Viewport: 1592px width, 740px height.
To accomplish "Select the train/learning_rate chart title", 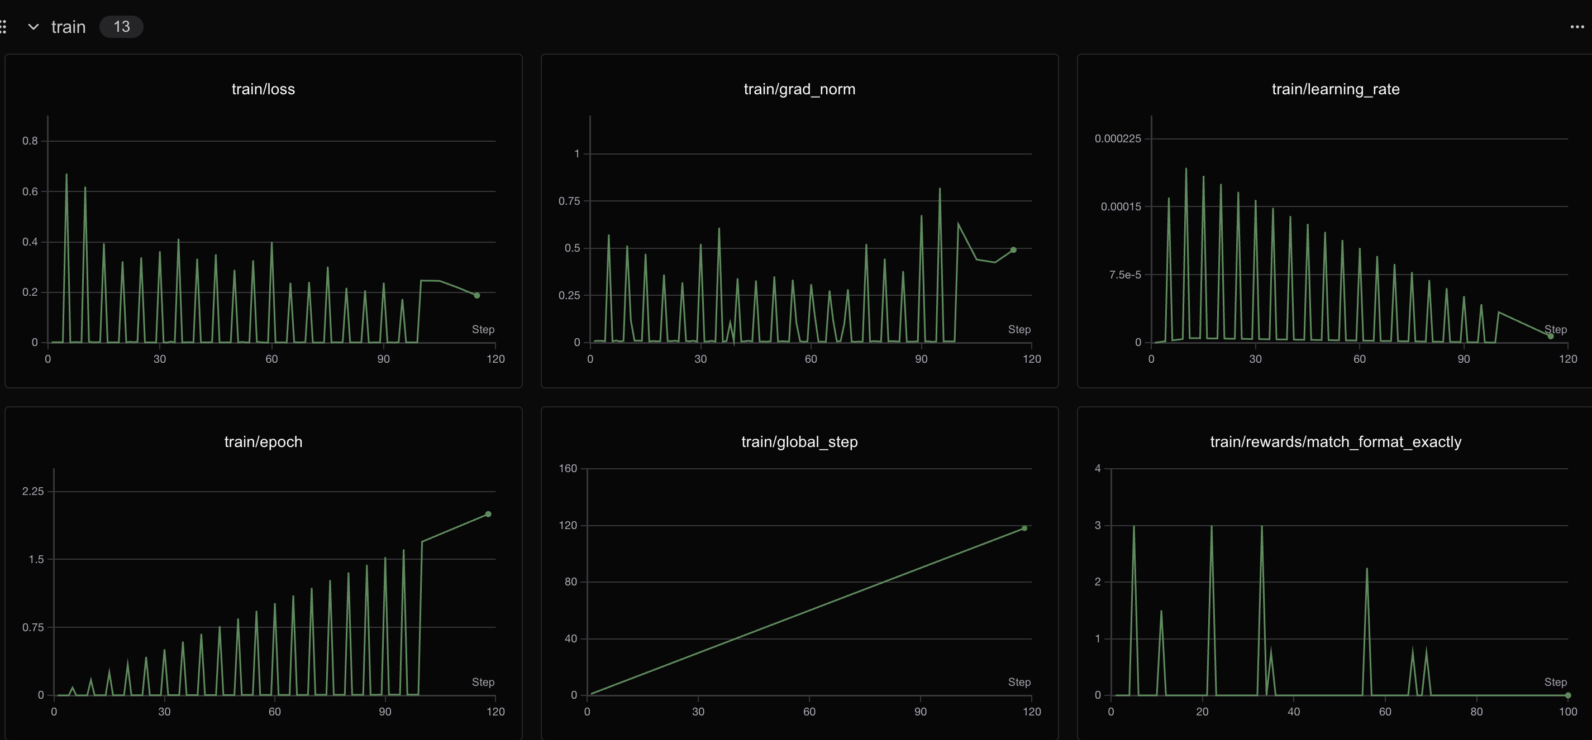I will (1335, 89).
